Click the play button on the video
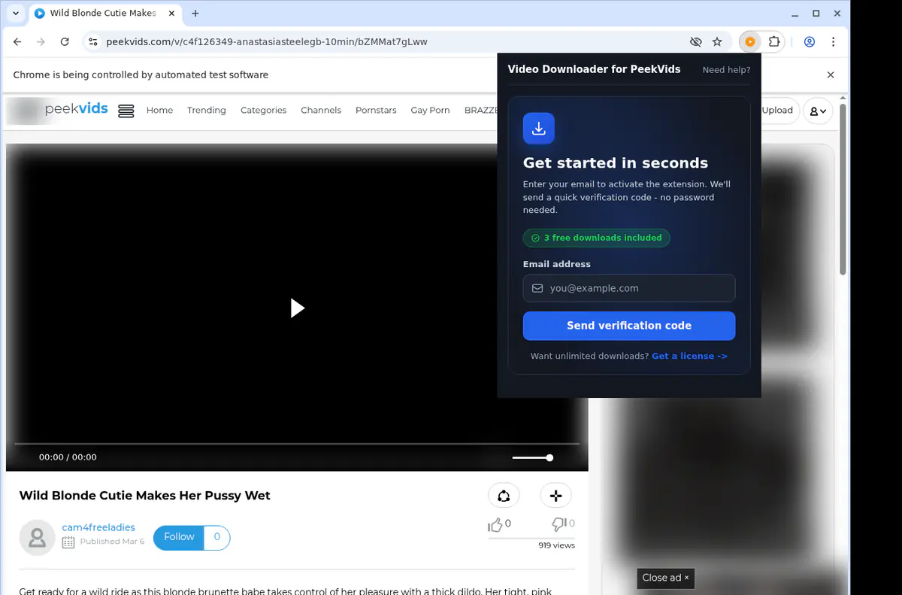The height and width of the screenshot is (595, 902). [x=298, y=308]
